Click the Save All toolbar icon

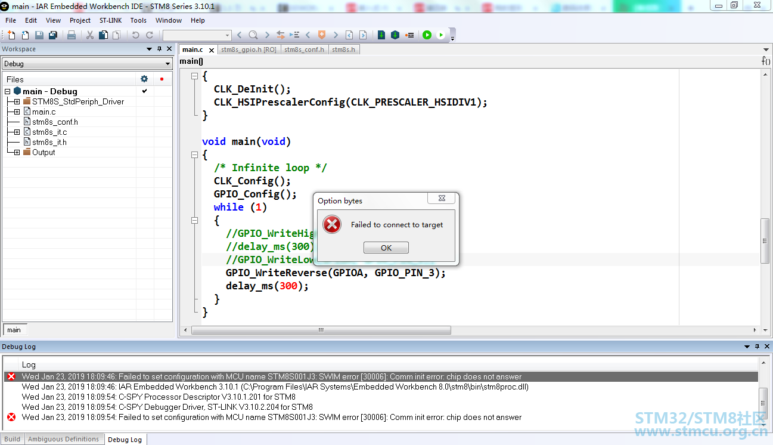pyautogui.click(x=53, y=35)
